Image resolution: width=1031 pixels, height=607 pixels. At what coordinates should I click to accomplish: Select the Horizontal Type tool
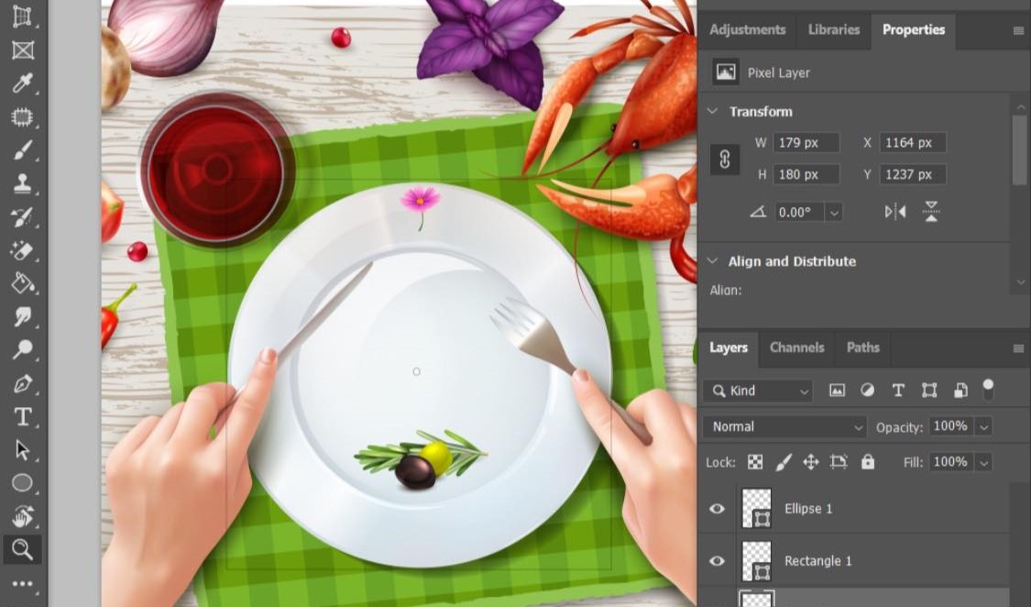tap(22, 417)
